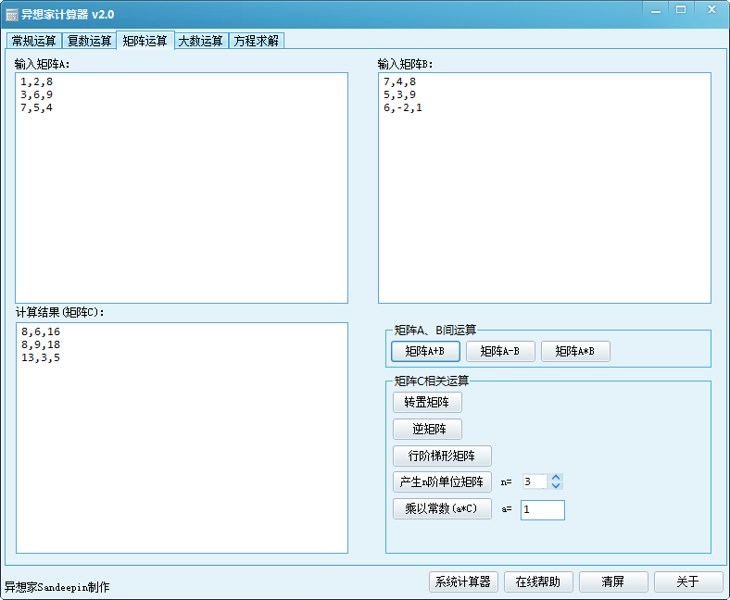Click inside the matrix A input box
Image resolution: width=730 pixels, height=600 pixels.
pos(182,187)
